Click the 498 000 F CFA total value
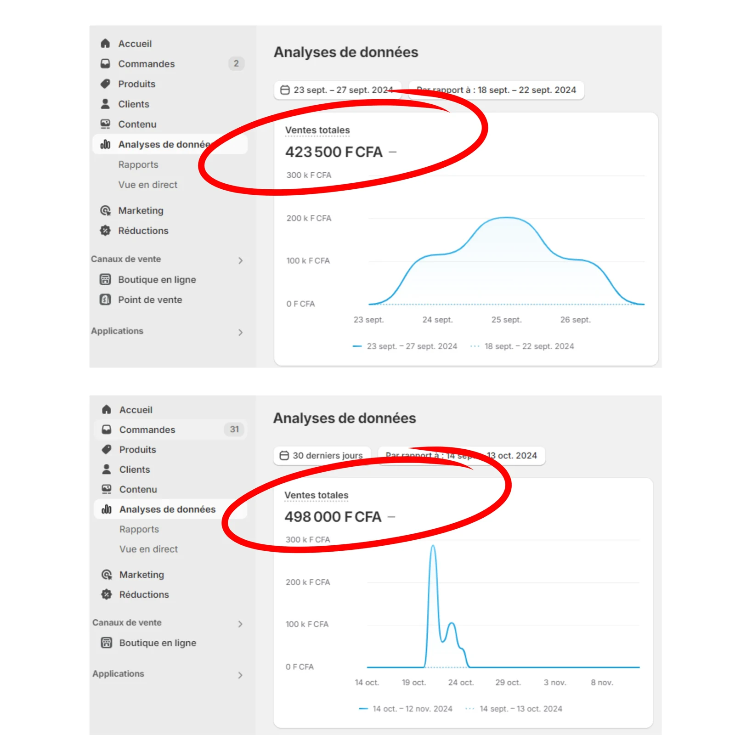The width and height of the screenshot is (735, 735). point(333,517)
